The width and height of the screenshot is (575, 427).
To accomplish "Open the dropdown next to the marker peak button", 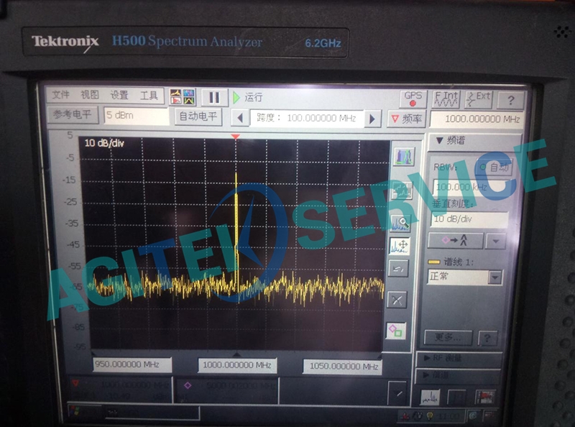I will click(x=495, y=241).
